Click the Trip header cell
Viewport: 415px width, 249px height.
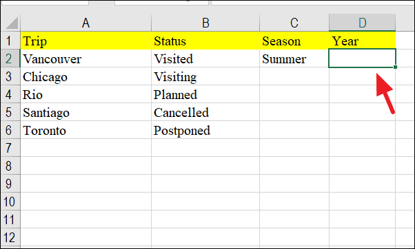point(85,41)
